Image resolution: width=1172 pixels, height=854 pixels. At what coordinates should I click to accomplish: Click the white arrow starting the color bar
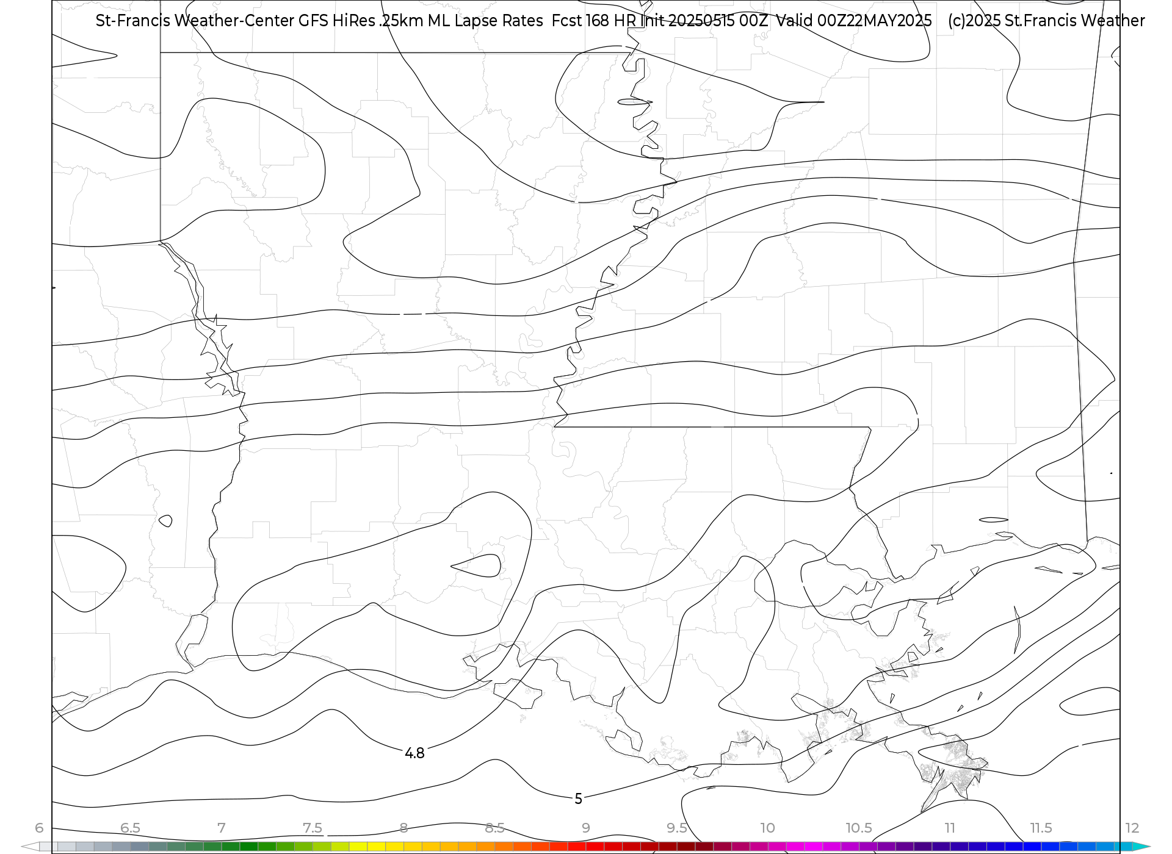[x=31, y=847]
